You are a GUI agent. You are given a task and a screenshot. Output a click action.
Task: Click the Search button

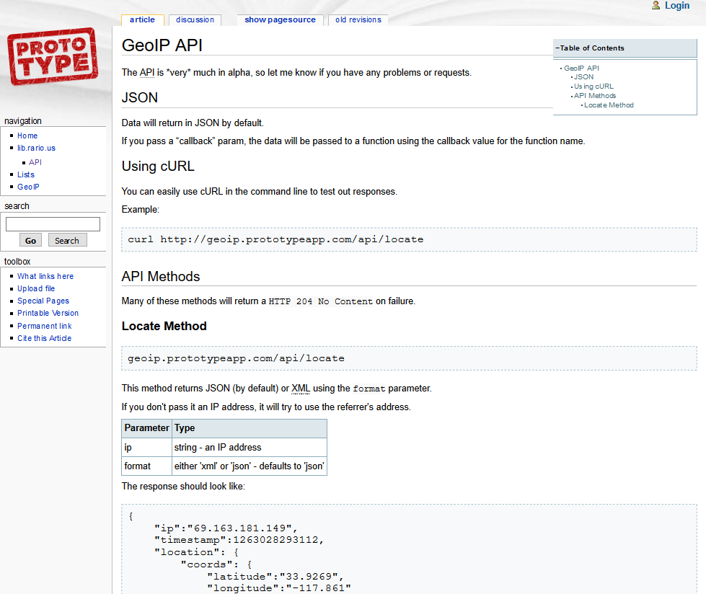[67, 240]
